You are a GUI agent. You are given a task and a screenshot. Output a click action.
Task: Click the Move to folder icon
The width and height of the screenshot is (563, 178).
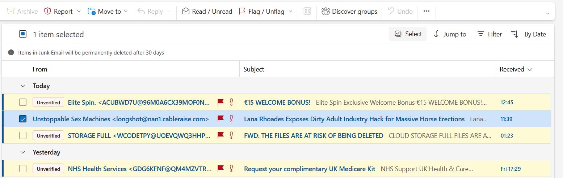pyautogui.click(x=92, y=11)
